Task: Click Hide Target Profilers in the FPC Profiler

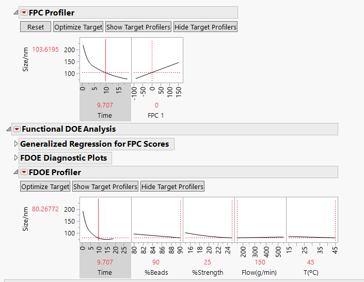Action: pos(205,27)
